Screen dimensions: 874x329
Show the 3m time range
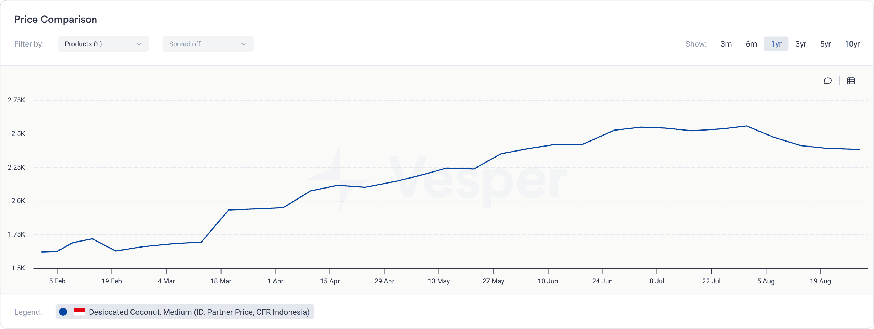click(x=726, y=44)
